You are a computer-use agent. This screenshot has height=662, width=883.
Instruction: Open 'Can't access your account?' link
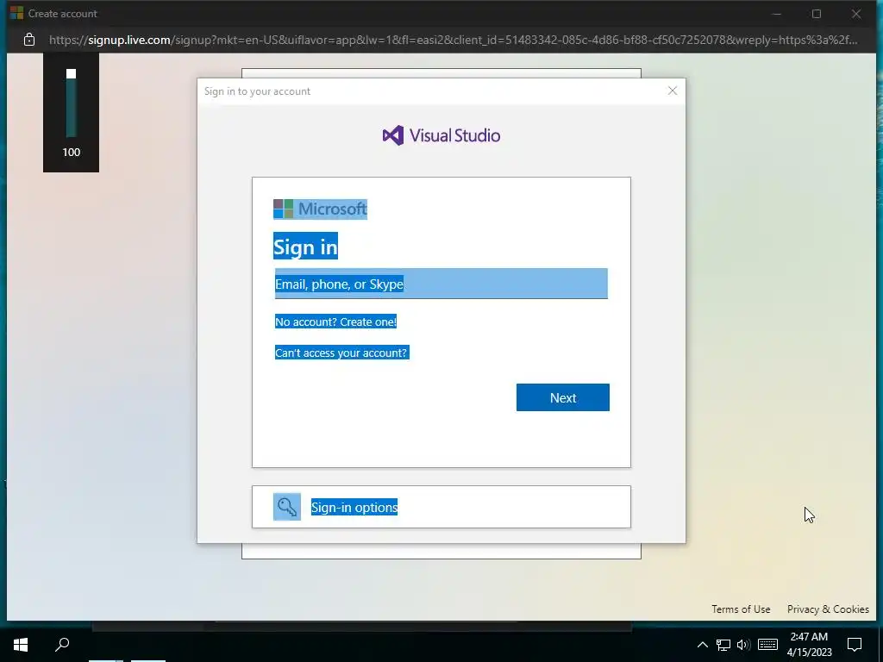tap(341, 353)
